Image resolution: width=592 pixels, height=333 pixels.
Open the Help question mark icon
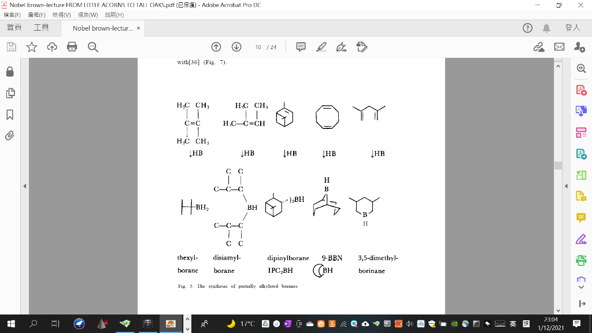pos(527,28)
